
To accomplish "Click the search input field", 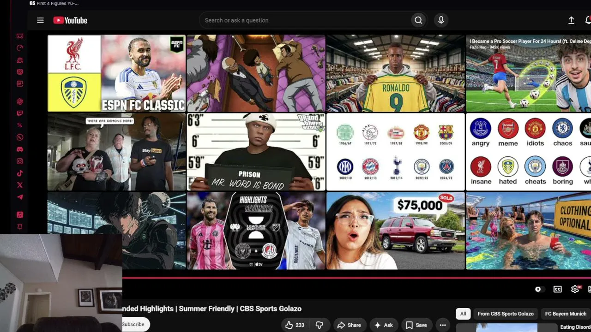I will pos(306,20).
